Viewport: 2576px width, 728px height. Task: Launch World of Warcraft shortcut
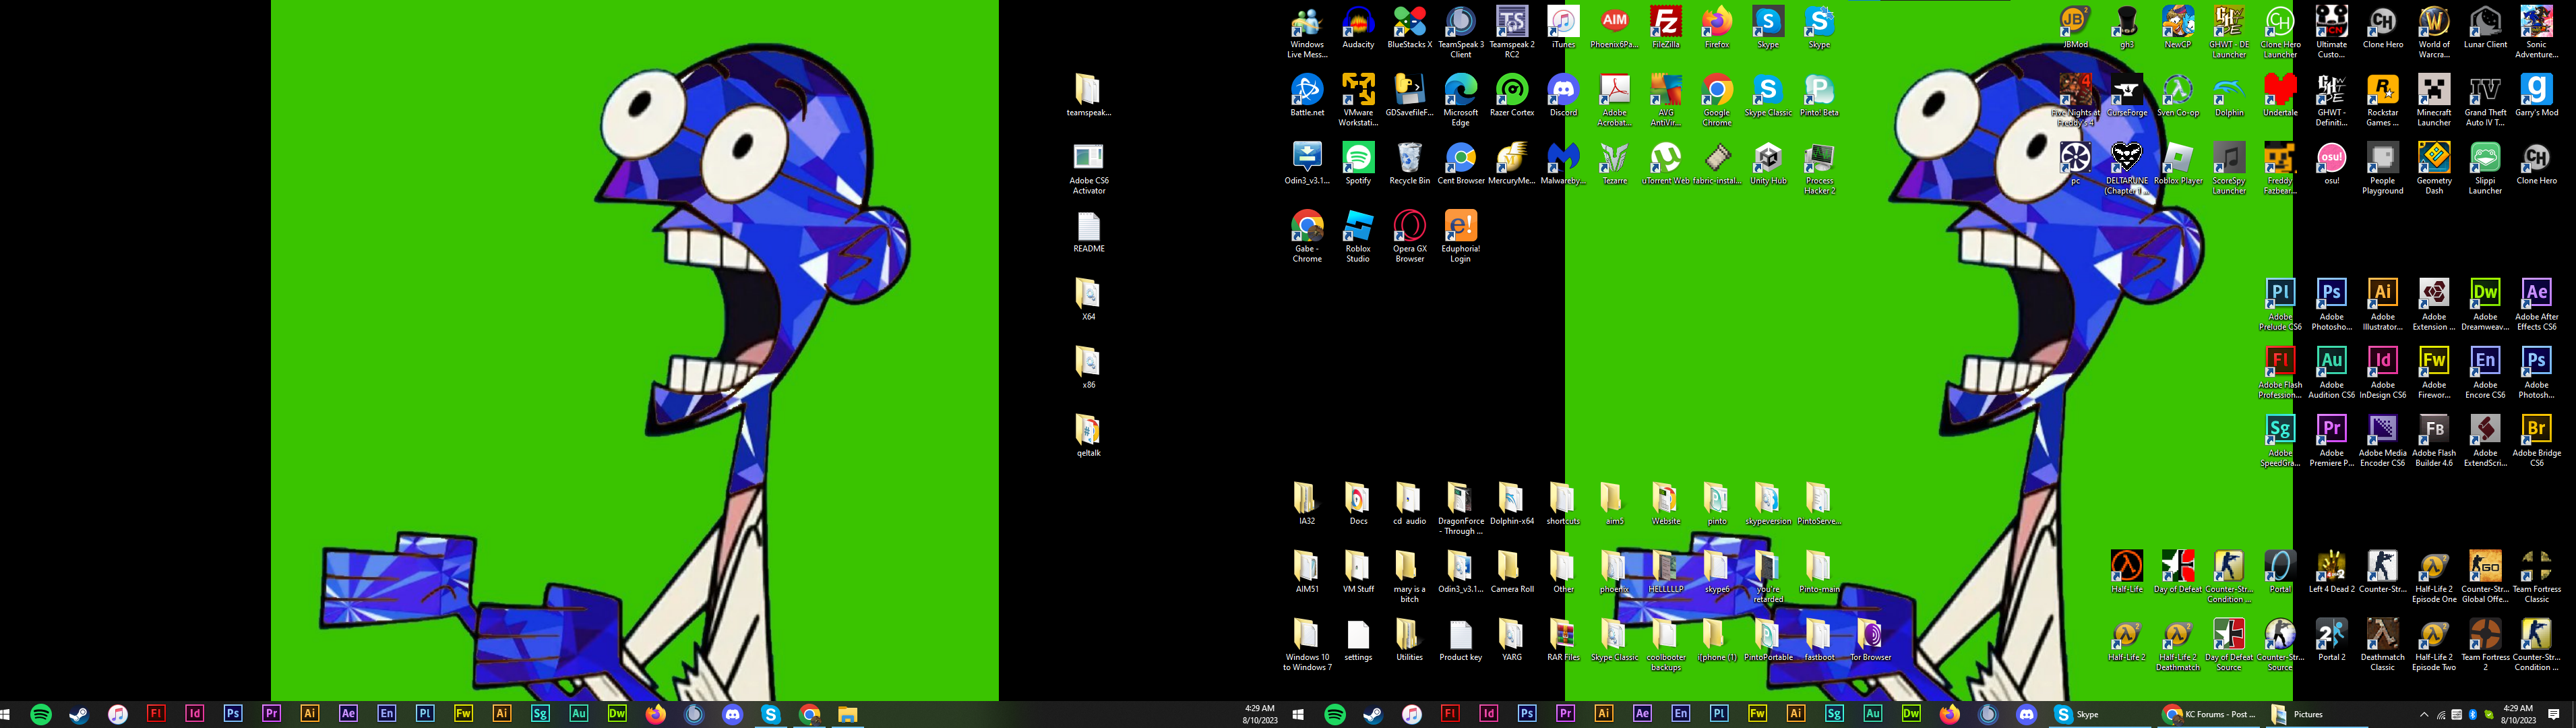coord(2434,31)
